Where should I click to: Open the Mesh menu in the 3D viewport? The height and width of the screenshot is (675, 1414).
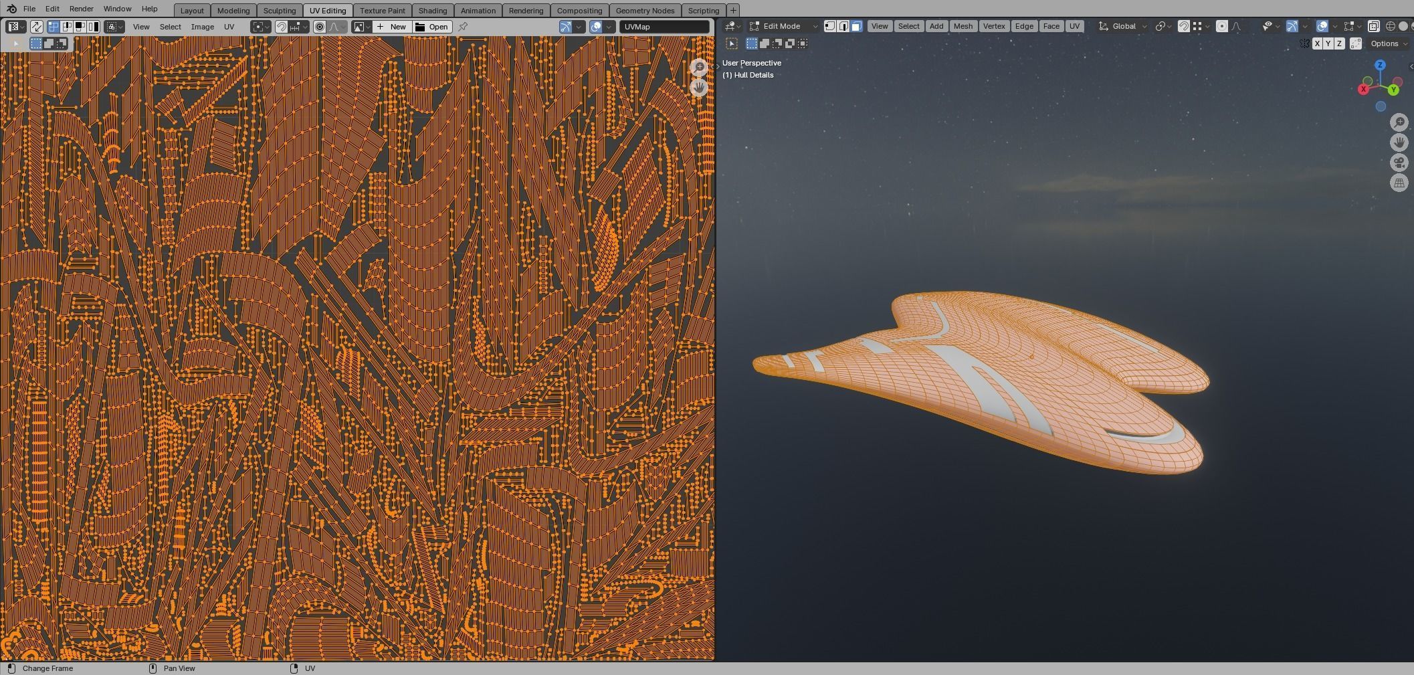pos(963,26)
